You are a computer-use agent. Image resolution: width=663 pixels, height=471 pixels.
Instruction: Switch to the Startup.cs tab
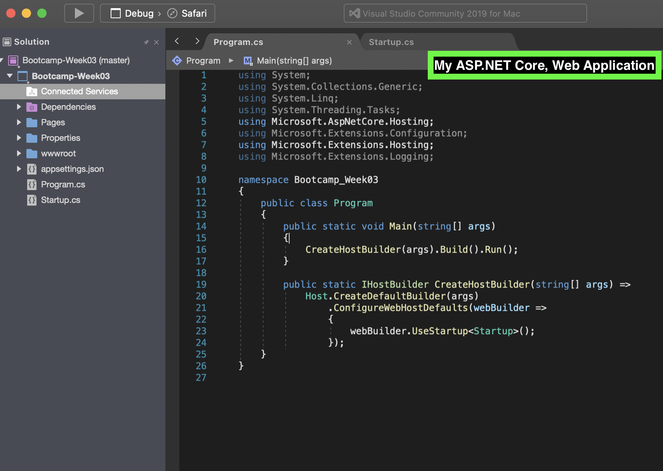(x=391, y=42)
